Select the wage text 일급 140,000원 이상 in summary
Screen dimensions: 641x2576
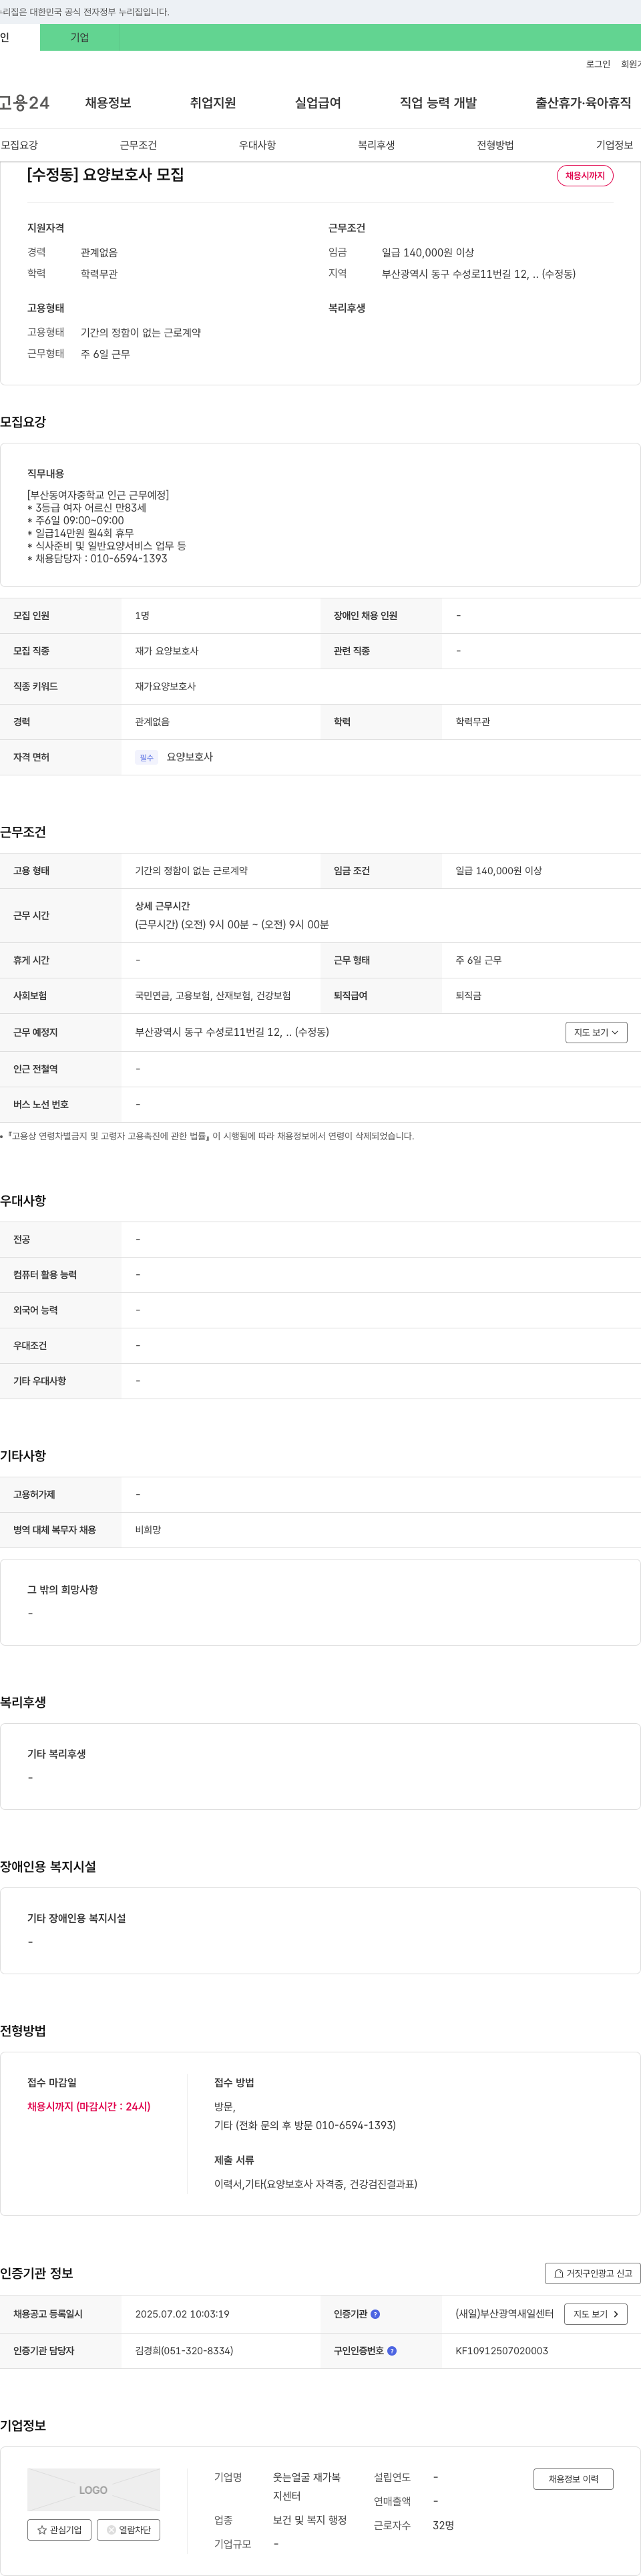point(428,253)
